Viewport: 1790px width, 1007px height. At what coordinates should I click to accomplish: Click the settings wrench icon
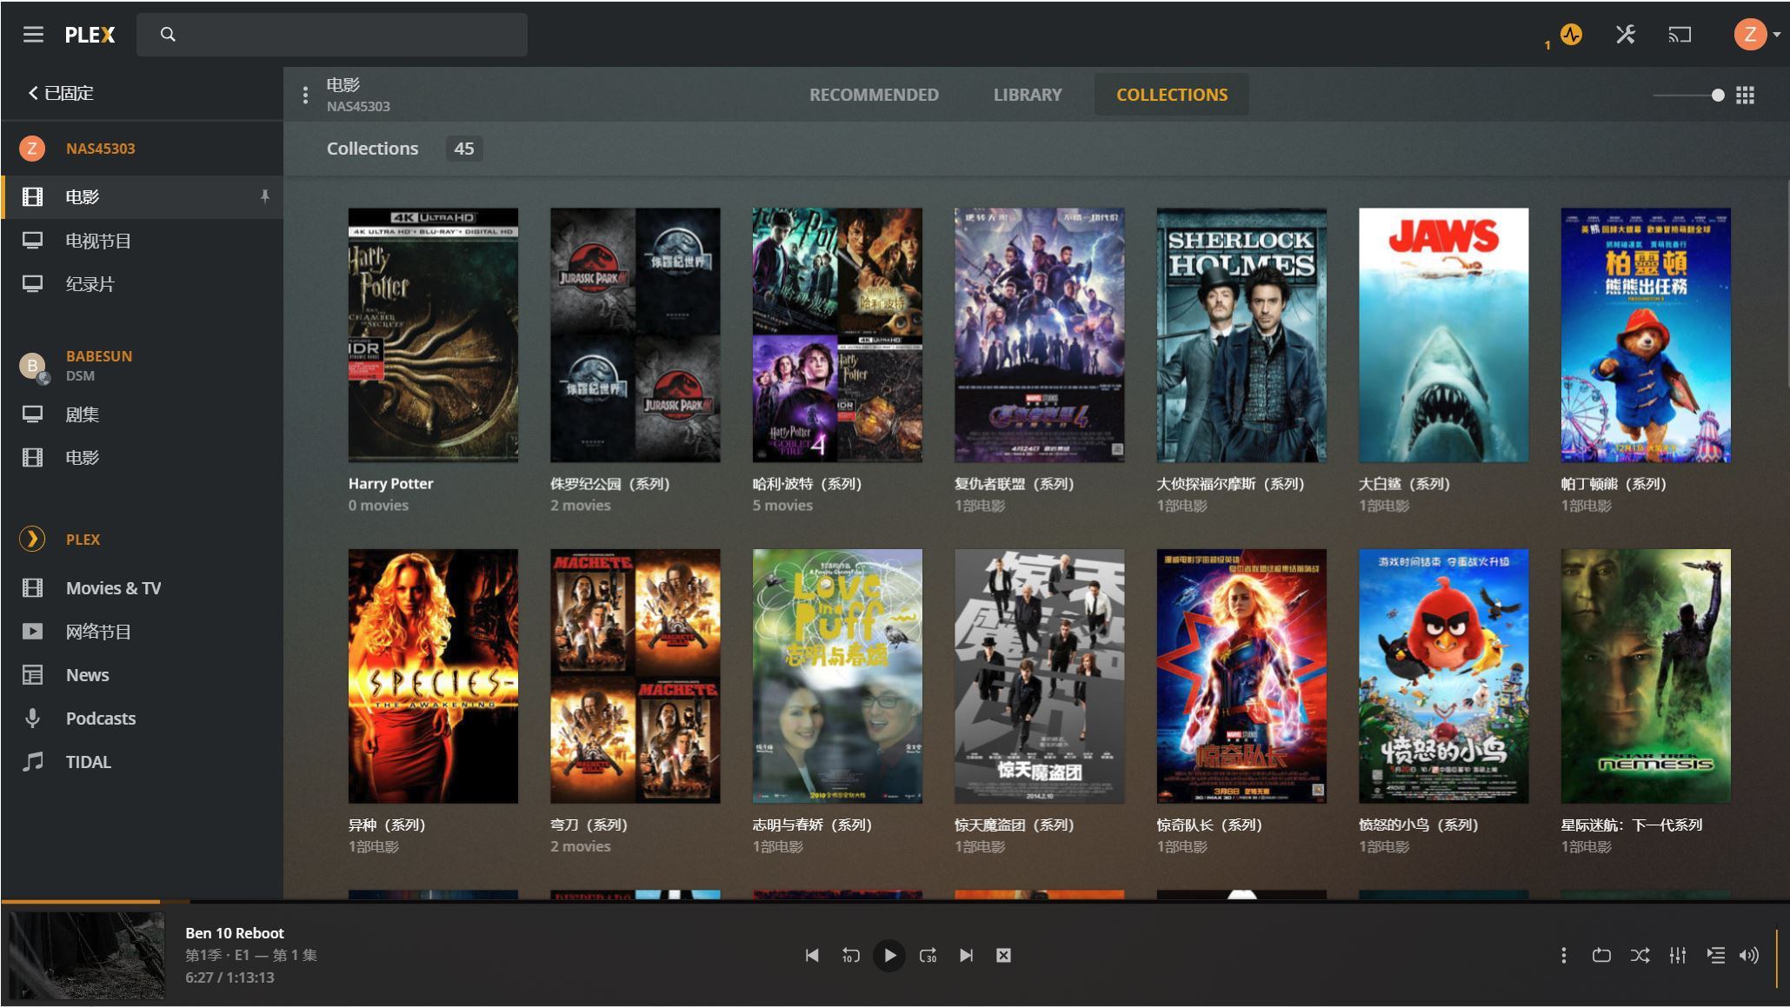(1624, 35)
